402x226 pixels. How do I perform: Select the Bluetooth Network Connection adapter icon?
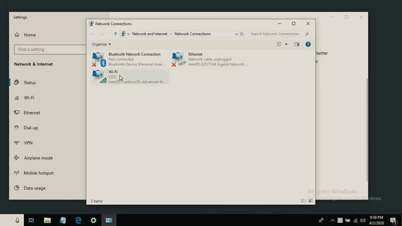(99, 59)
